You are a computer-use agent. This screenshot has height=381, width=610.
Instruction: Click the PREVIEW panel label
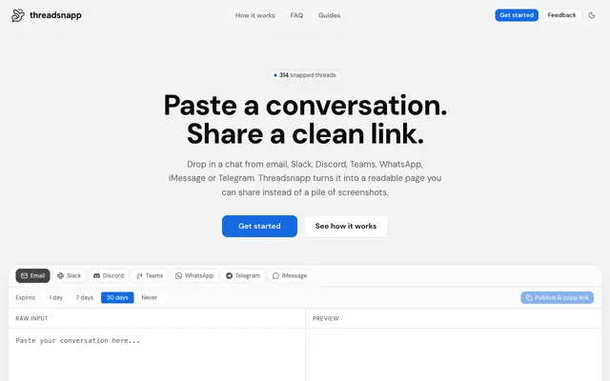point(326,318)
